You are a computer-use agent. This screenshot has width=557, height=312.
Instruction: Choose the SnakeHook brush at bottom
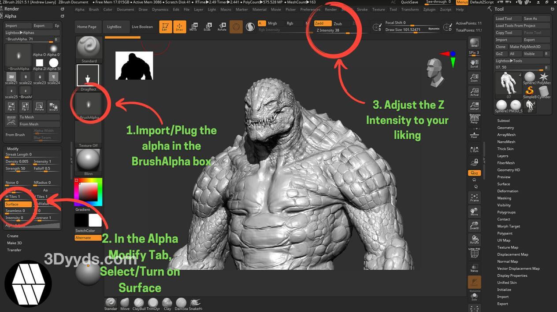(195, 303)
